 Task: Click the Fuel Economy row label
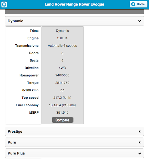tap(27, 105)
